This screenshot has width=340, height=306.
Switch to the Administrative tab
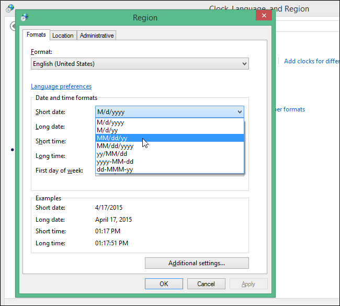(x=97, y=36)
